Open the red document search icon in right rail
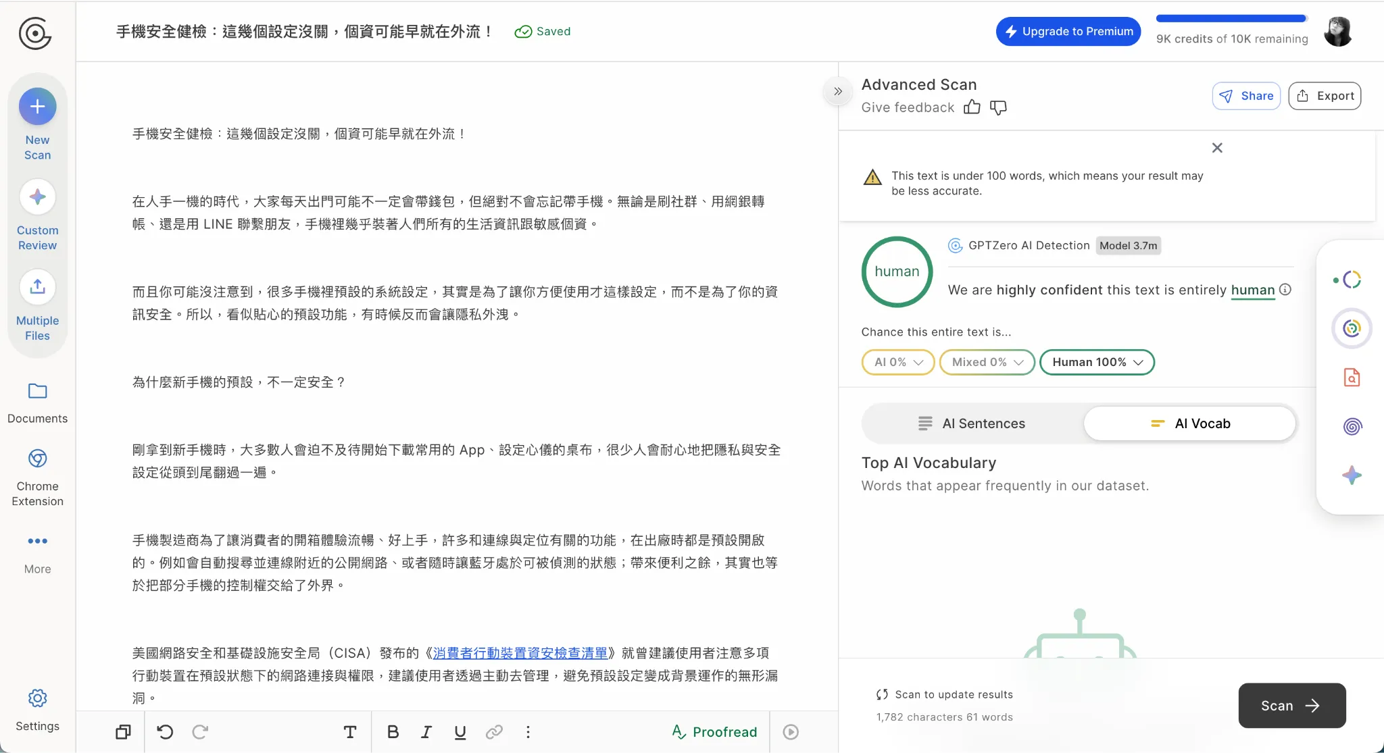1384x753 pixels. (1352, 378)
